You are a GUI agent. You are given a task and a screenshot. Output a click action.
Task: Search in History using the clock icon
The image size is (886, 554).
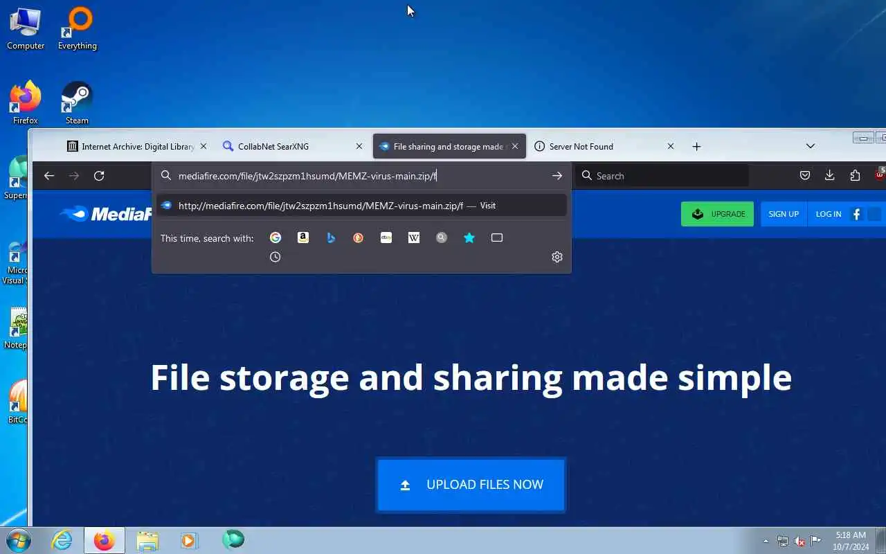click(275, 257)
